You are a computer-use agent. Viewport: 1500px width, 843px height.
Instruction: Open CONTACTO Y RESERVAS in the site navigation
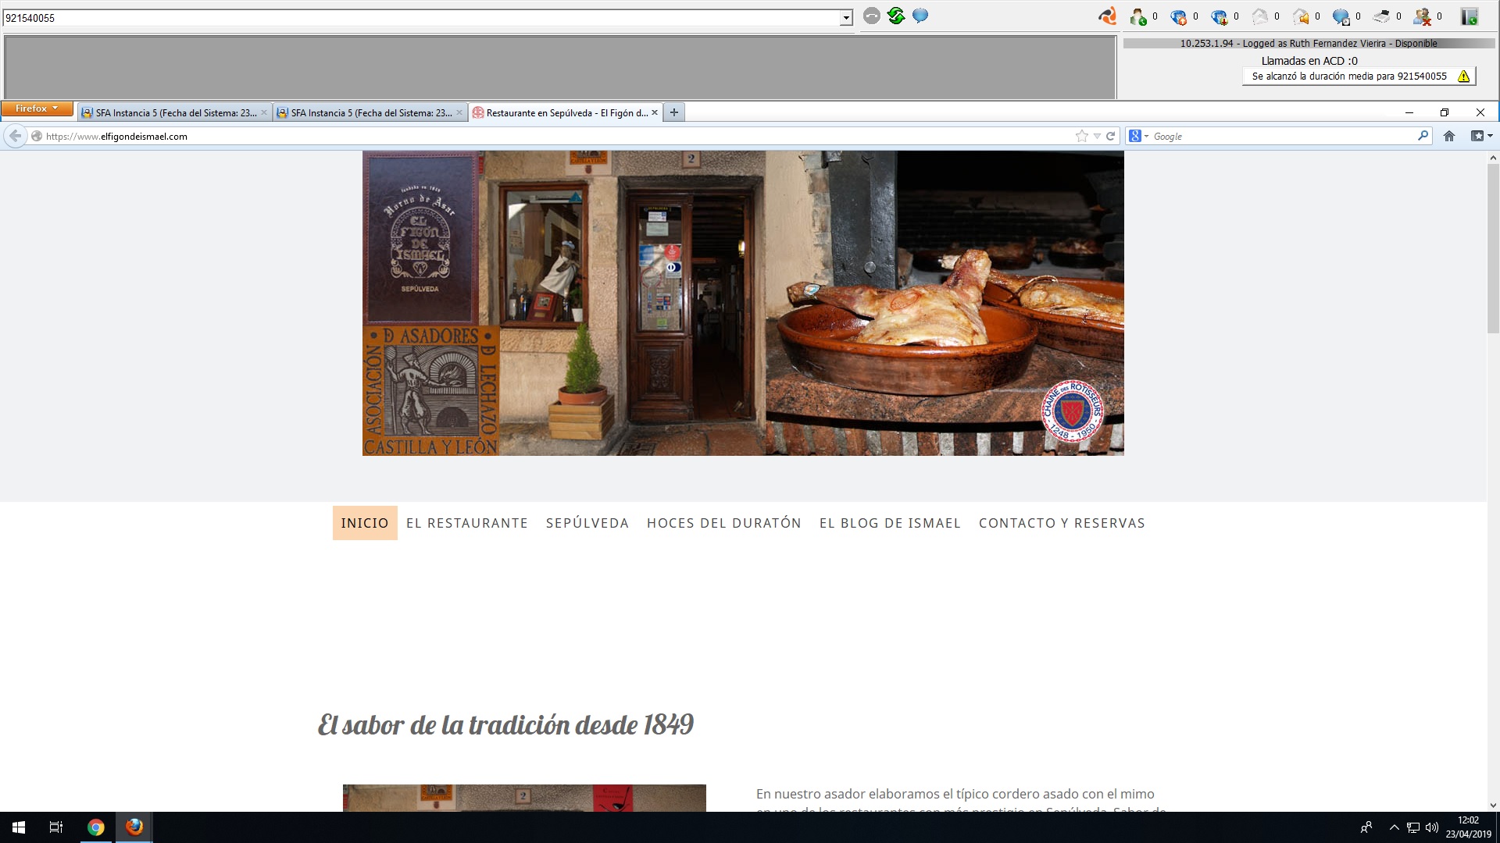1062,523
